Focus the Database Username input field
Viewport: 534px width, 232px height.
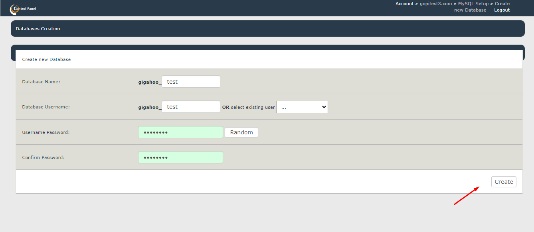[191, 107]
